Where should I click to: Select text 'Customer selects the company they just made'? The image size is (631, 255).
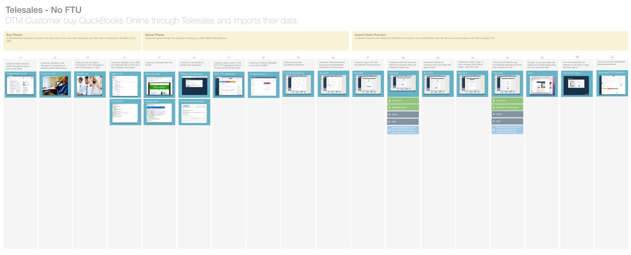coord(437,65)
